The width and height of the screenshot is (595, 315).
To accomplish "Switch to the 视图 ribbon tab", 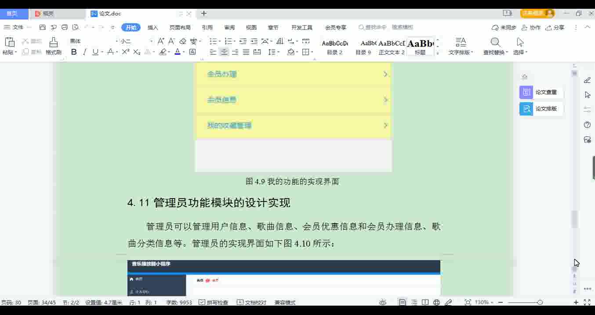I will pyautogui.click(x=251, y=27).
